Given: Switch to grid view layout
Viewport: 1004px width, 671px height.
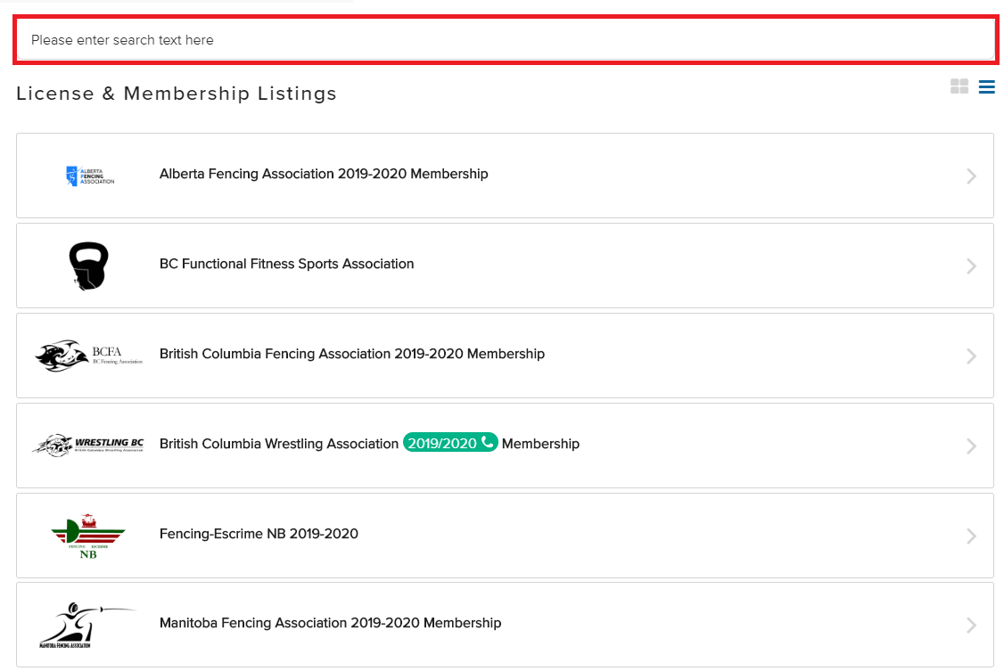Looking at the screenshot, I should (959, 86).
